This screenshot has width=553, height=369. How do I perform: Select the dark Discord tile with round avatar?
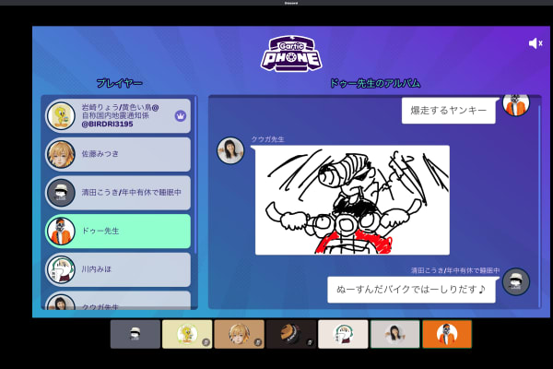tap(291, 334)
